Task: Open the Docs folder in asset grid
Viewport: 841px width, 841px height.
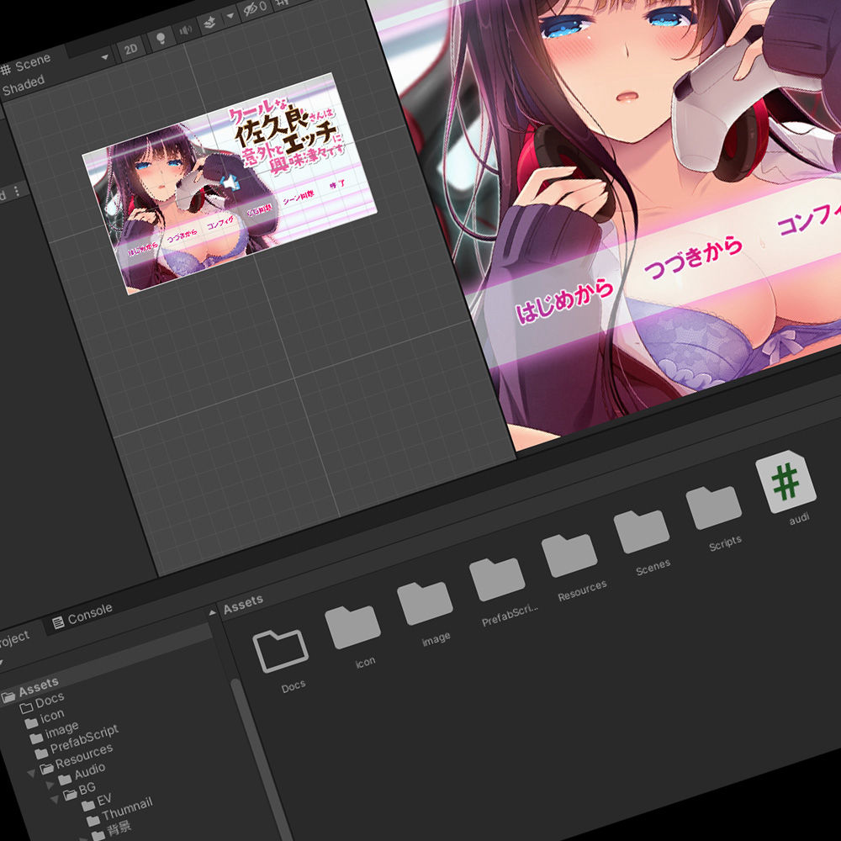Action: pos(281,651)
